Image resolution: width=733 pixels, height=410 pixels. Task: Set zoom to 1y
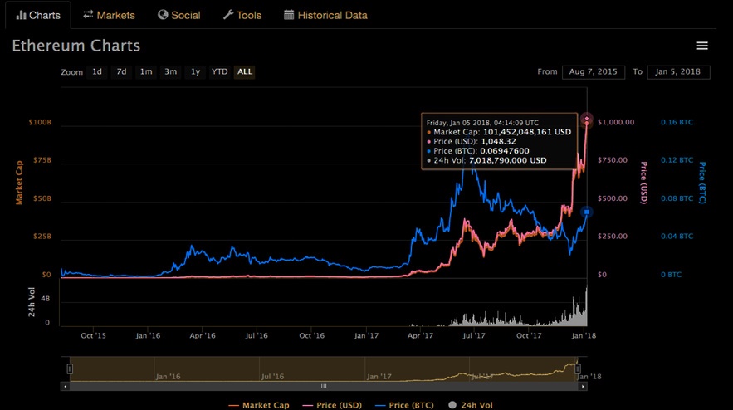click(x=195, y=71)
